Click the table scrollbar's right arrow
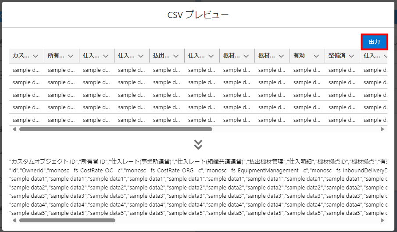This screenshot has width=397, height=232. pyautogui.click(x=382, y=129)
